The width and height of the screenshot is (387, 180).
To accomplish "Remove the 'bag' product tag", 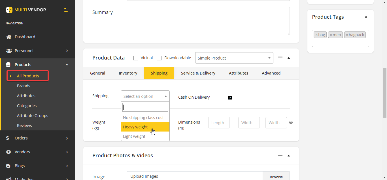I will pos(316,35).
